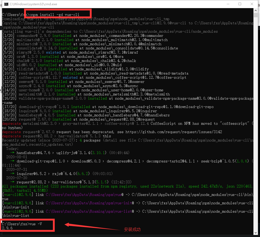Click the '[7/20] chalk' line
This screenshot has width=260, height=237.
(x=69, y=61)
